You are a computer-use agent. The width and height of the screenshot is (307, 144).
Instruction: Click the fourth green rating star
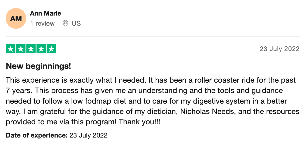(x=41, y=49)
